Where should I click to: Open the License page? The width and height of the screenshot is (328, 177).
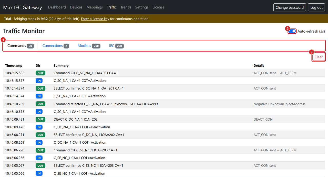pos(158,7)
